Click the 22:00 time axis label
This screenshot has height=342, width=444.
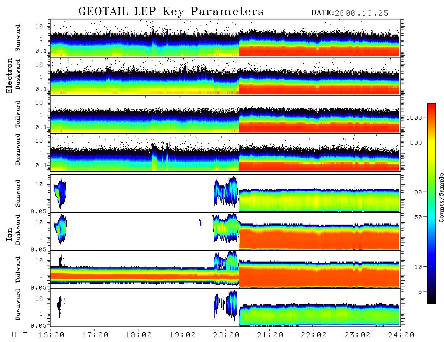pos(314,335)
